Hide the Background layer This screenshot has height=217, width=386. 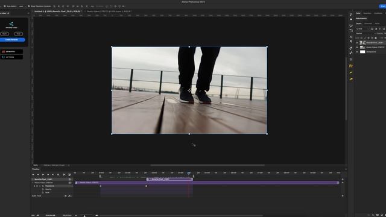tap(357, 52)
